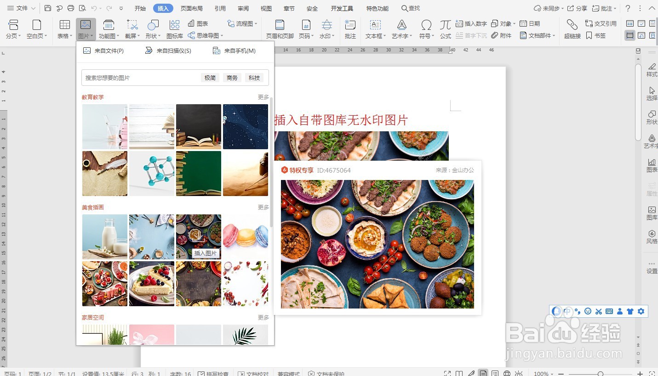The width and height of the screenshot is (658, 376).
Task: Switch to the Home (开始) tab
Action: pyautogui.click(x=140, y=8)
